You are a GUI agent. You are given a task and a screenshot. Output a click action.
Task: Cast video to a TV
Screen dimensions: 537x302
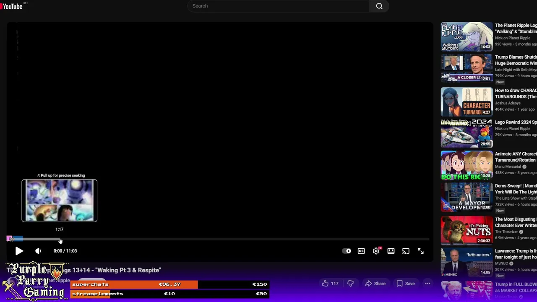pyautogui.click(x=406, y=251)
